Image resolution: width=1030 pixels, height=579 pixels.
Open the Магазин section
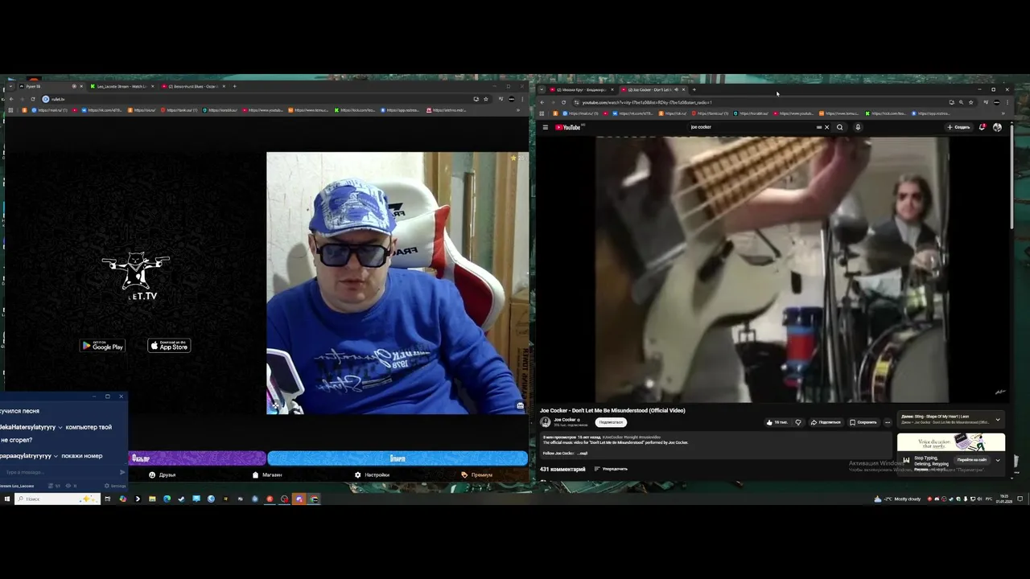268,475
